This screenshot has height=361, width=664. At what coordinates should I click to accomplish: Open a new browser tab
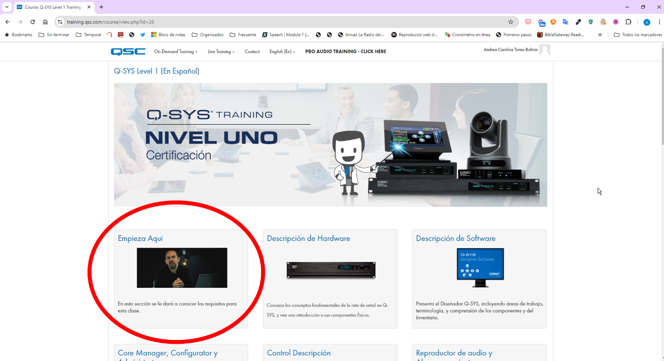point(101,7)
